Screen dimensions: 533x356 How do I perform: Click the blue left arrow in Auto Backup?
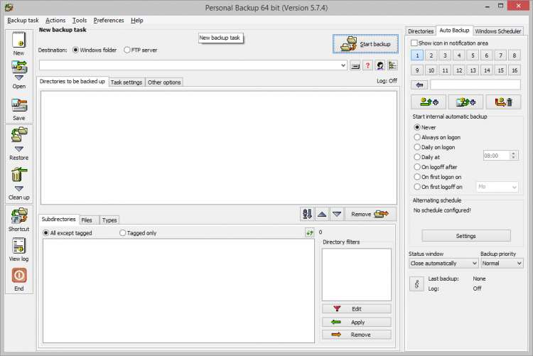pos(419,85)
